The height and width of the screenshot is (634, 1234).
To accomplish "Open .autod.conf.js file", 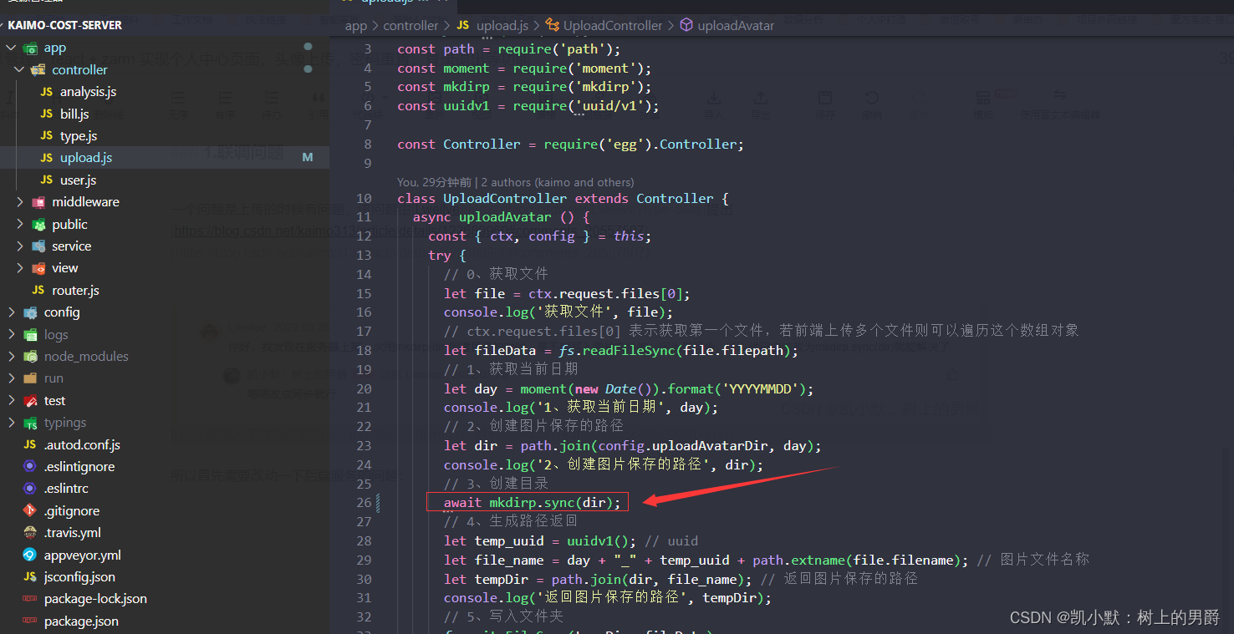I will pyautogui.click(x=82, y=444).
